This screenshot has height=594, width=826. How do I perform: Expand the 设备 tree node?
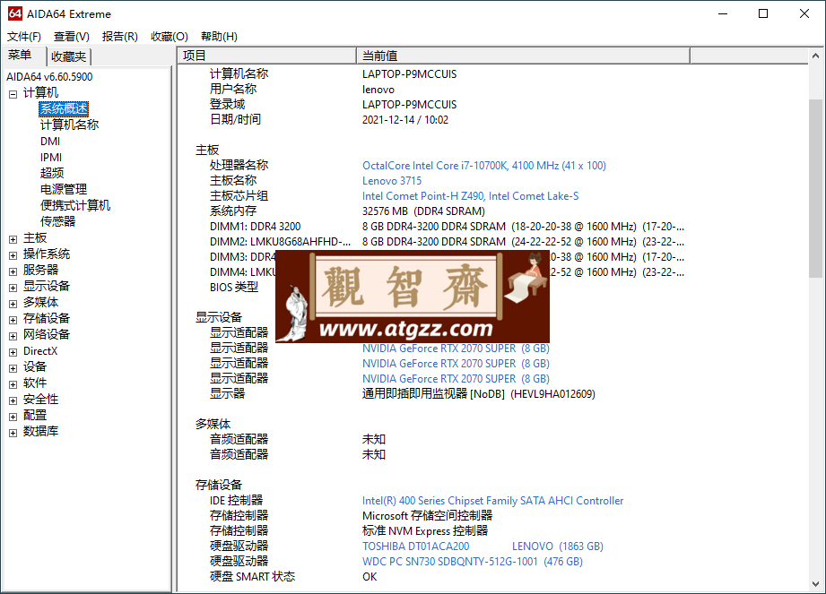point(13,368)
